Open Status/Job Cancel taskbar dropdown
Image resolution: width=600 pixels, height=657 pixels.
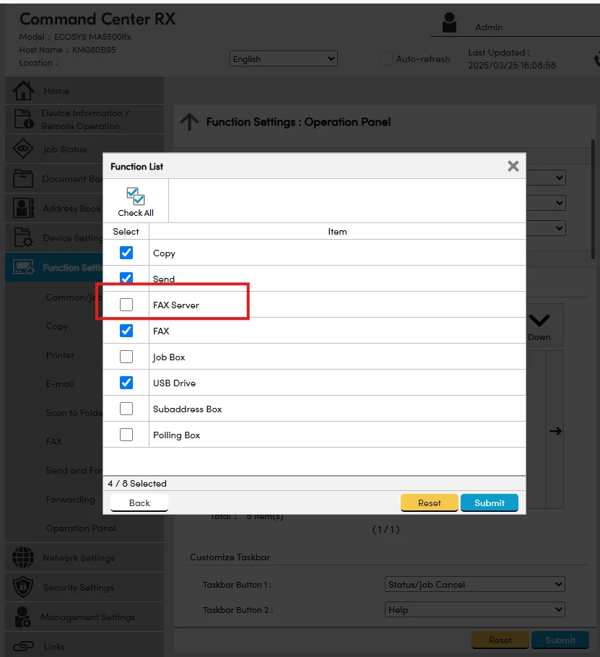click(475, 584)
